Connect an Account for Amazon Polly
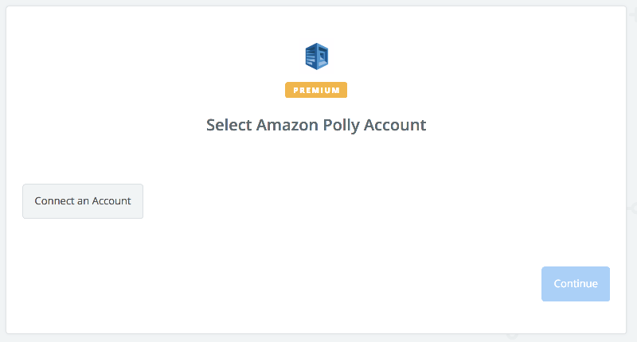637x342 pixels. (x=83, y=201)
